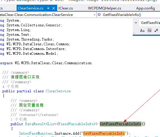Click the comment '清理层接口实现'
The width and height of the screenshot is (160, 137).
[25, 77]
